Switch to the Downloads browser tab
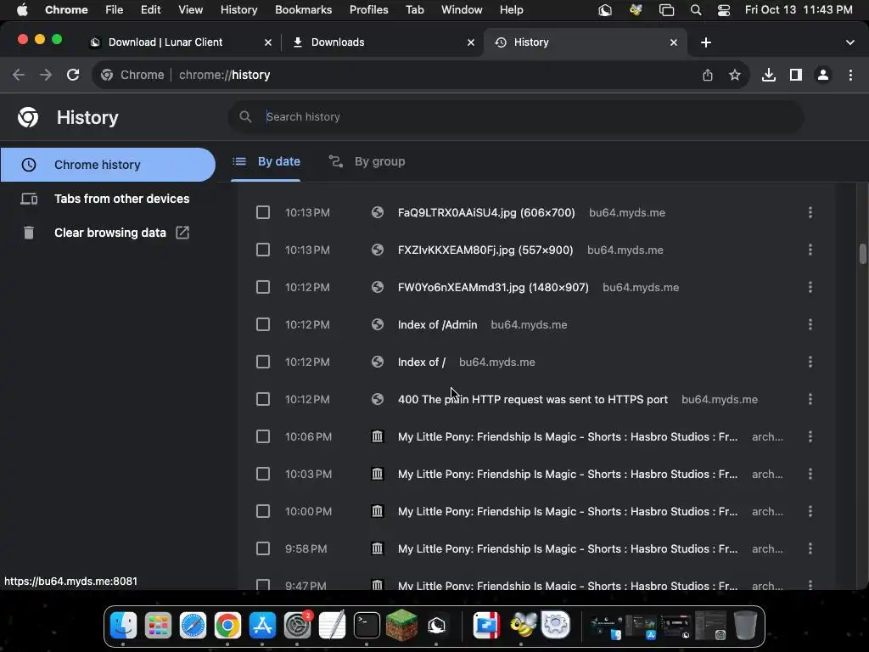869x652 pixels. pyautogui.click(x=383, y=42)
